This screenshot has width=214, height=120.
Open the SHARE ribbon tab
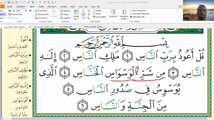pyautogui.click(x=64, y=7)
